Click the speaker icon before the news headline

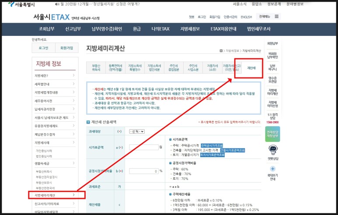click(57, 4)
